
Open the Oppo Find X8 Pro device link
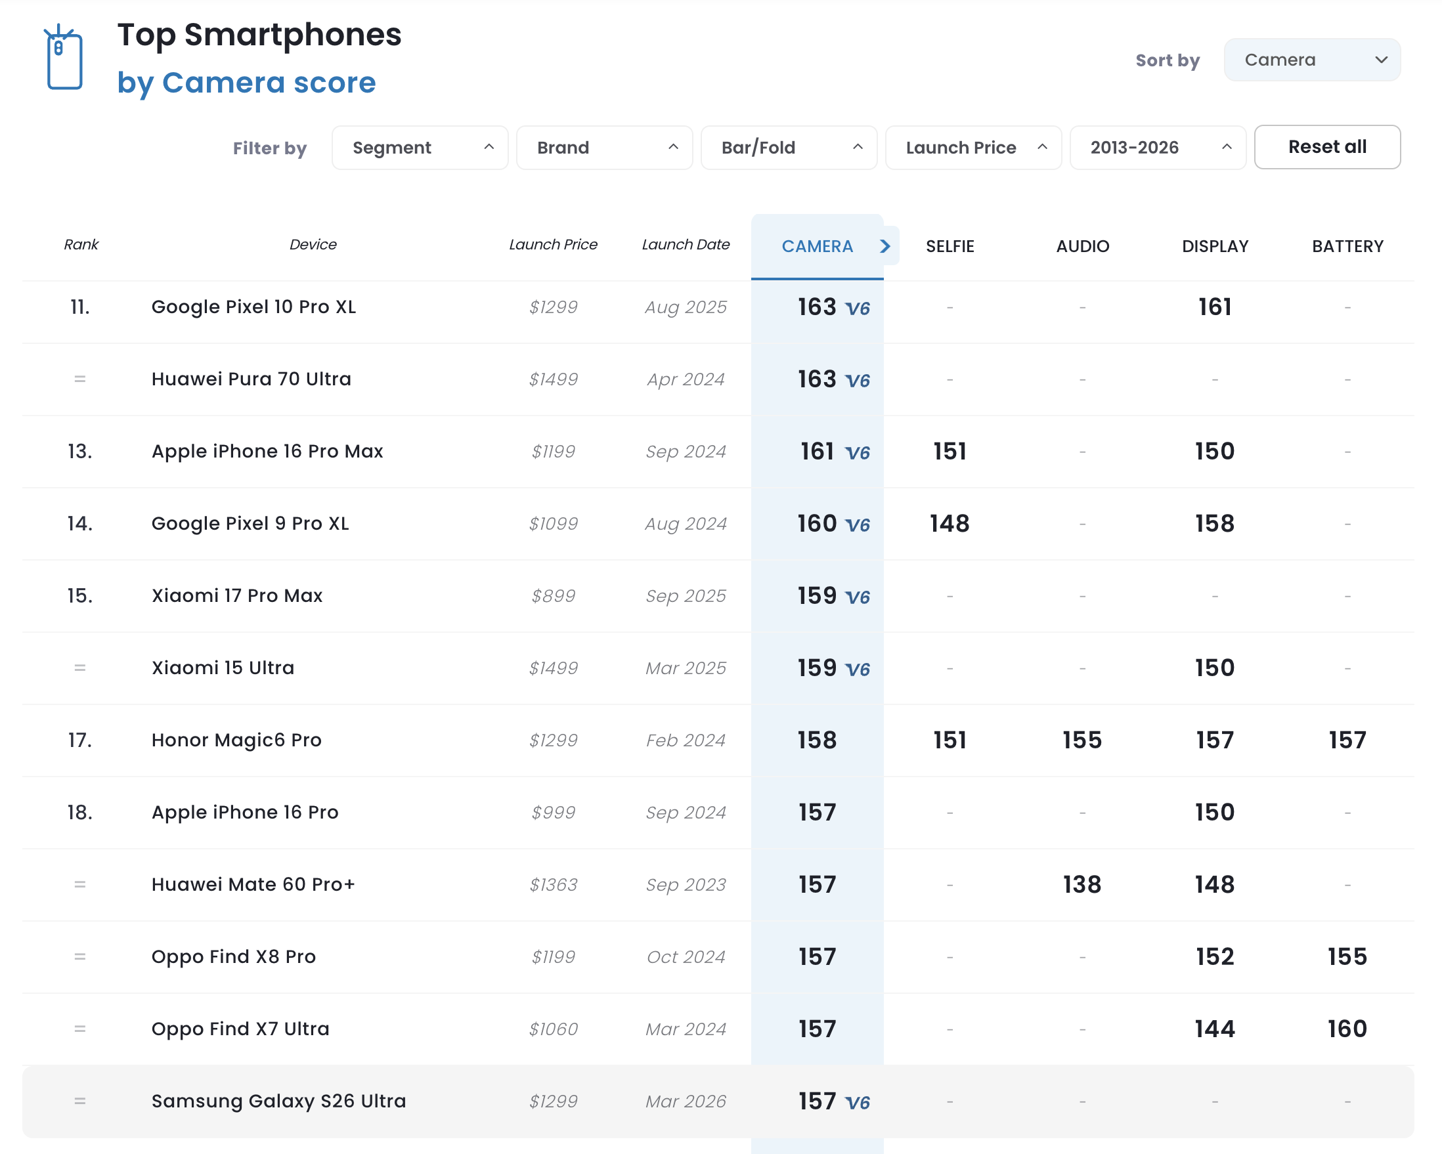(x=233, y=957)
